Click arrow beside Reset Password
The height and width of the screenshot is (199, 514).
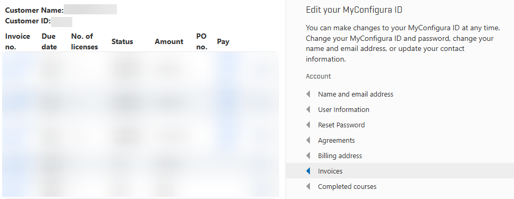click(x=308, y=125)
